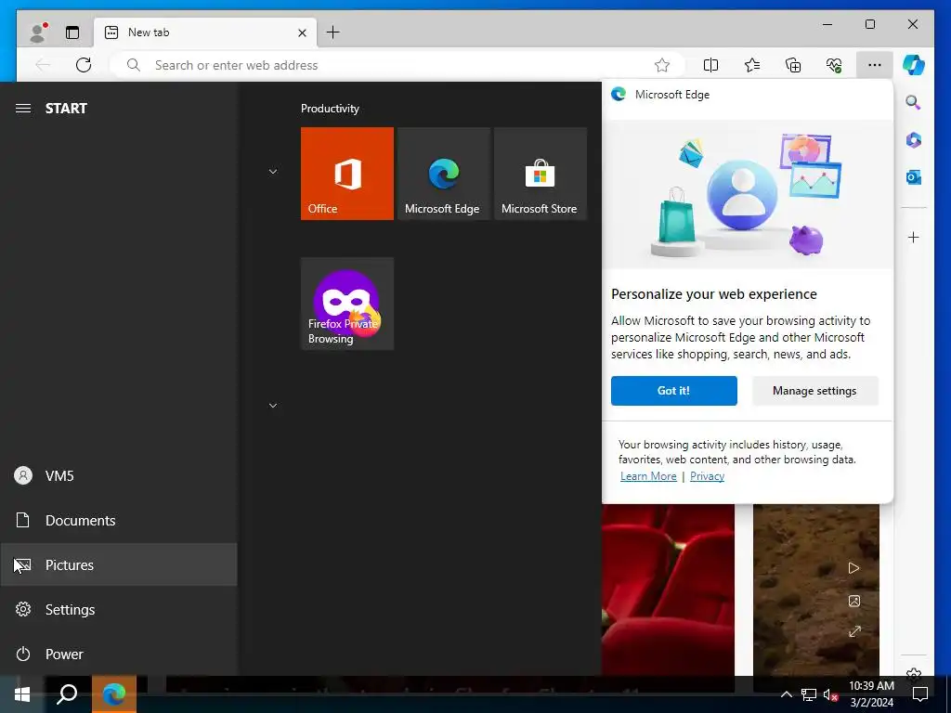Open the Copilot sidebar icon

(914, 65)
